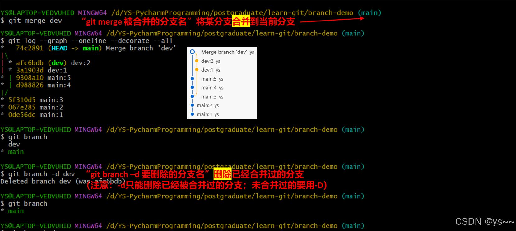Click the terminal line "3a1903d dev:1"

42,70
